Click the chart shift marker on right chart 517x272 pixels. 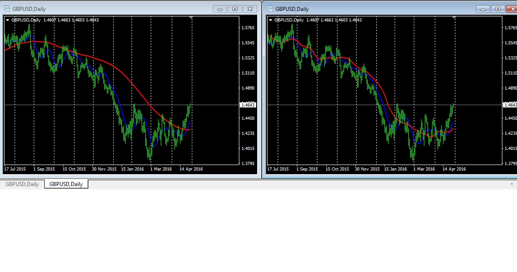pos(454,17)
